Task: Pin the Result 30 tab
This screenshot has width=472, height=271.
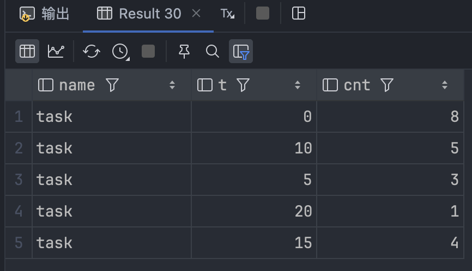Action: click(x=184, y=51)
